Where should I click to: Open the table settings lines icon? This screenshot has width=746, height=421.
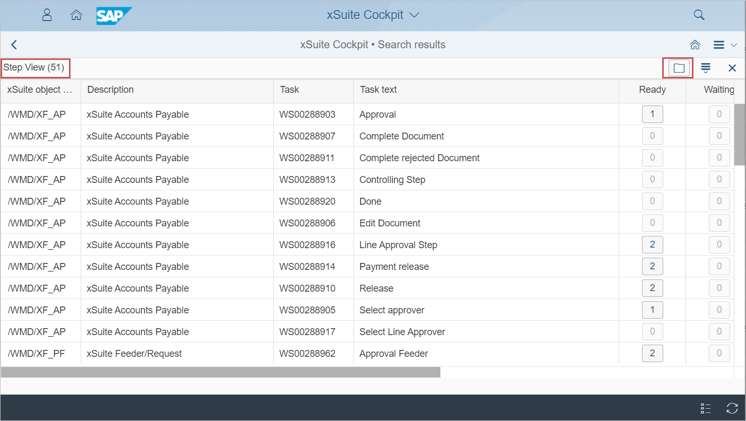click(706, 68)
